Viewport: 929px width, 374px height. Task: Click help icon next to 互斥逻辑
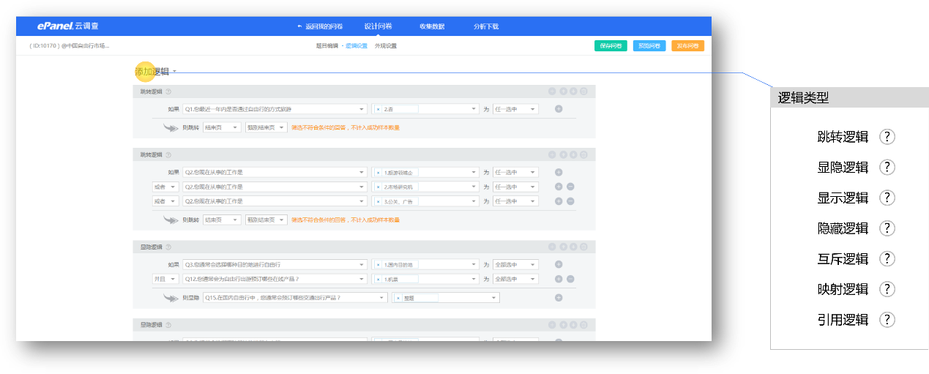tap(887, 258)
